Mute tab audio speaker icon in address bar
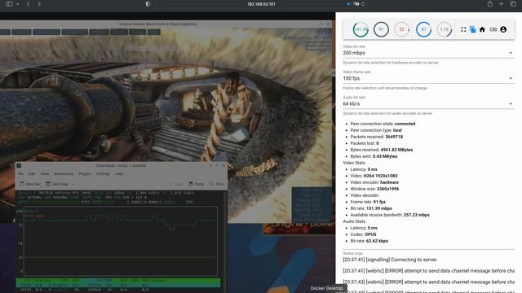Screen dimensions: 522x293 348,4
